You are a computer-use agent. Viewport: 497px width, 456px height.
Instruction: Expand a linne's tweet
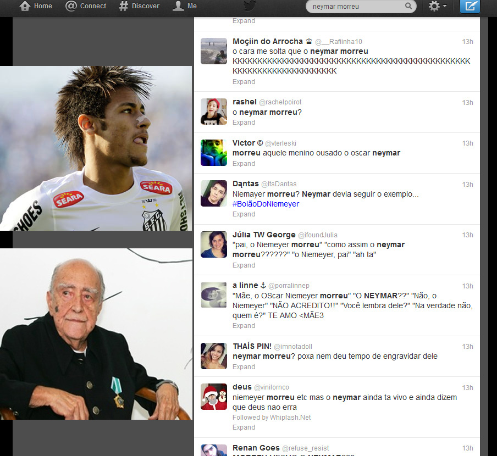[x=244, y=326]
